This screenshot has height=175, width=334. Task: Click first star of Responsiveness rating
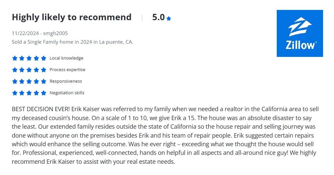point(15,81)
